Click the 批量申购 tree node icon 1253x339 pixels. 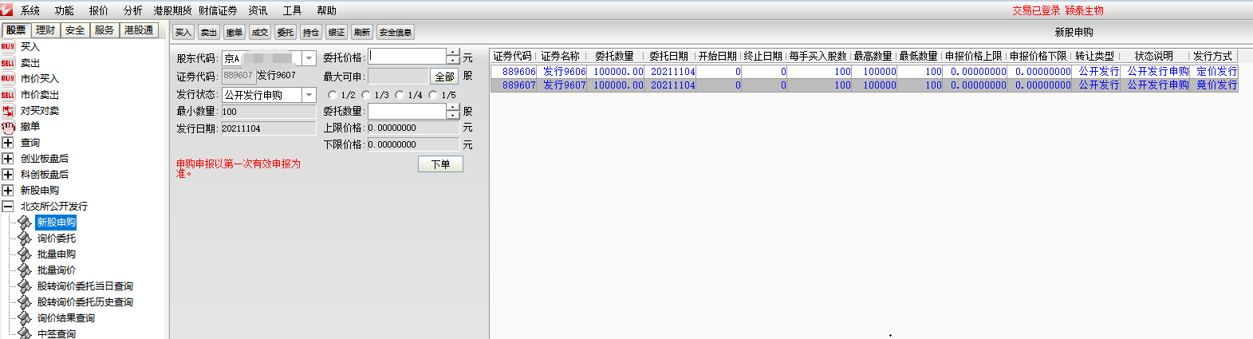pyautogui.click(x=25, y=254)
